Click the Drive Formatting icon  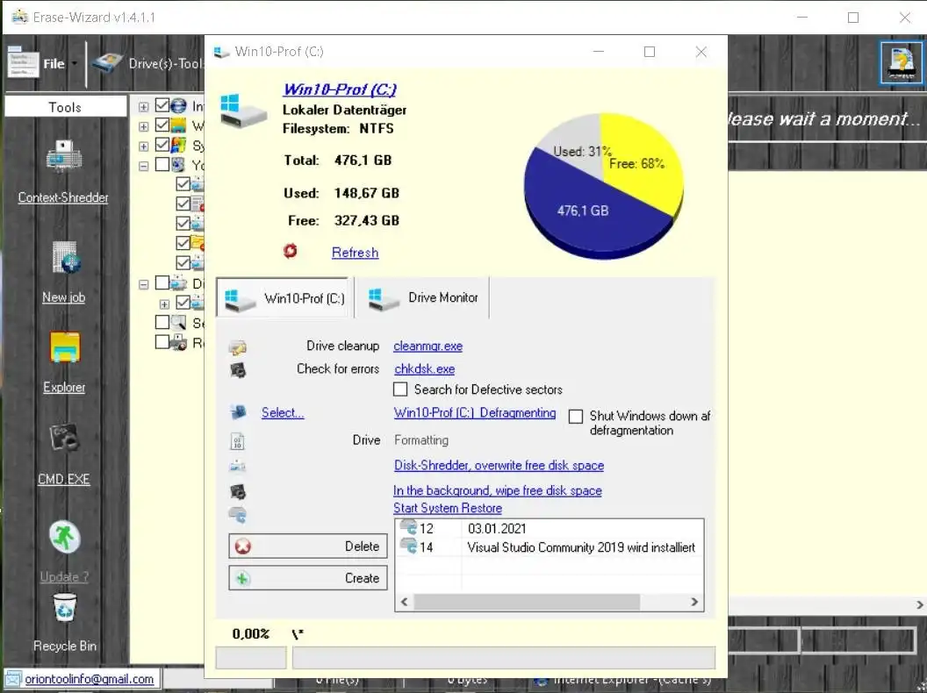pos(238,440)
